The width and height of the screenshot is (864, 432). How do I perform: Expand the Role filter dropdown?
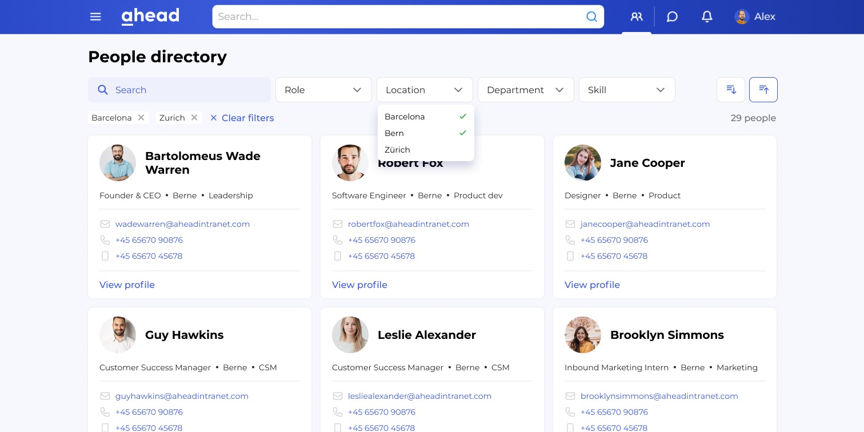[323, 90]
